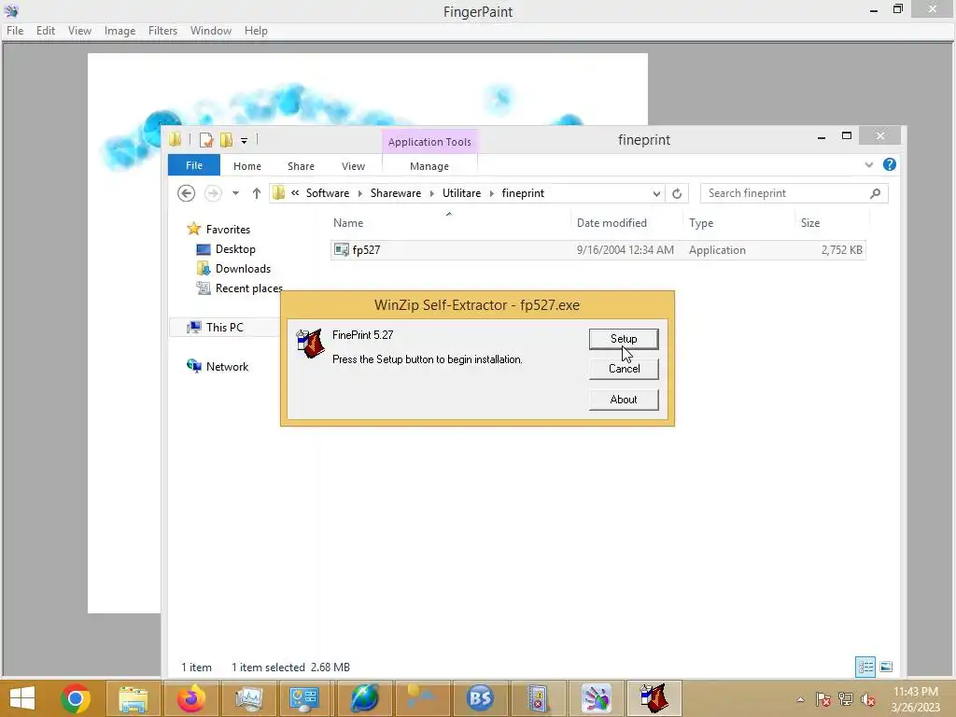Viewport: 956px width, 717px height.
Task: Open Firefox from the taskbar
Action: click(x=190, y=698)
